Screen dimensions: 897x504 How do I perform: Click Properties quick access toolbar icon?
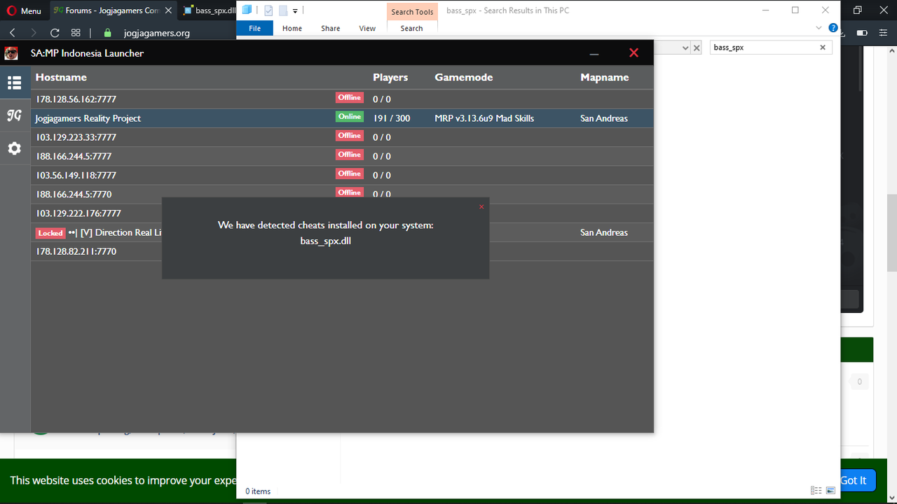click(x=268, y=10)
